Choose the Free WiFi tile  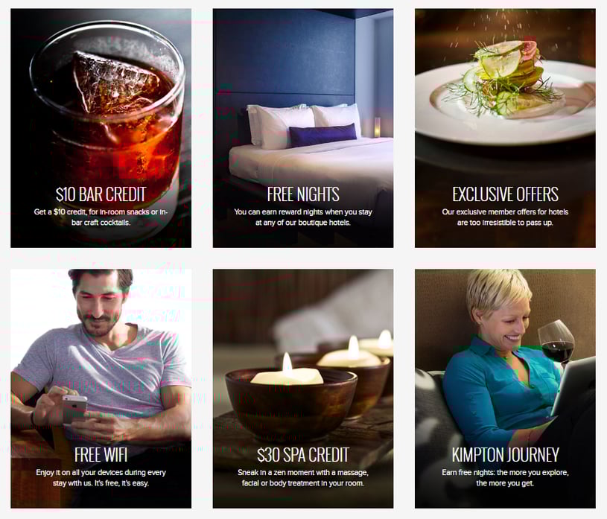click(101, 389)
